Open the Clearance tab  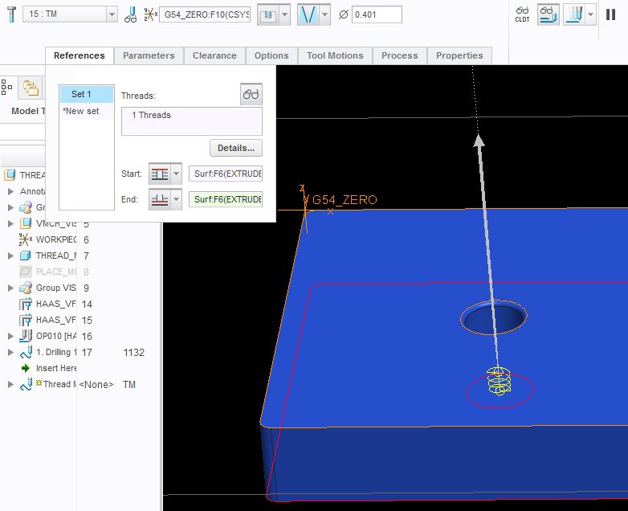pos(214,55)
